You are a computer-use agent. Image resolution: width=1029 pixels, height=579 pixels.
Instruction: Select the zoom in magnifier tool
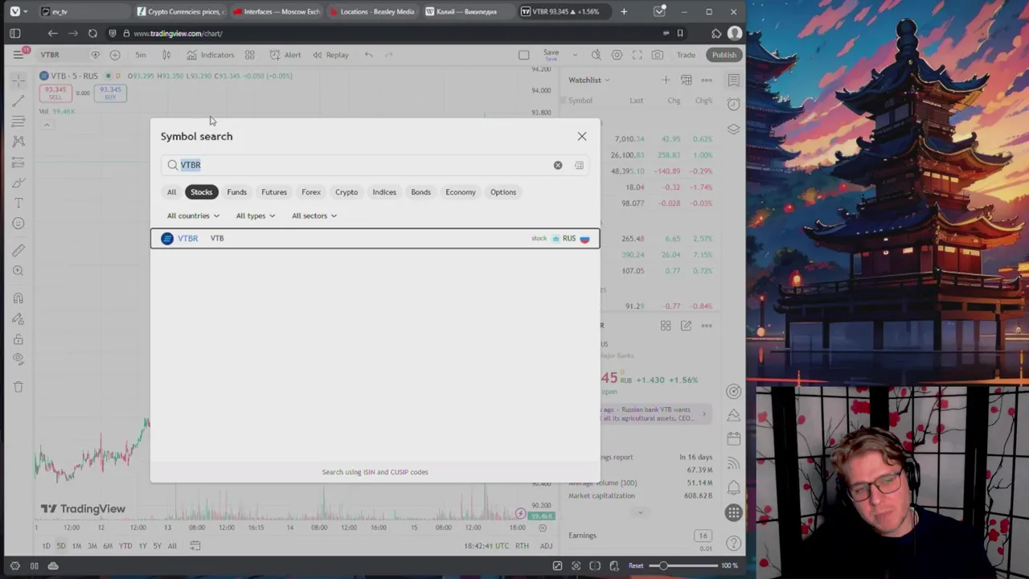coord(18,271)
